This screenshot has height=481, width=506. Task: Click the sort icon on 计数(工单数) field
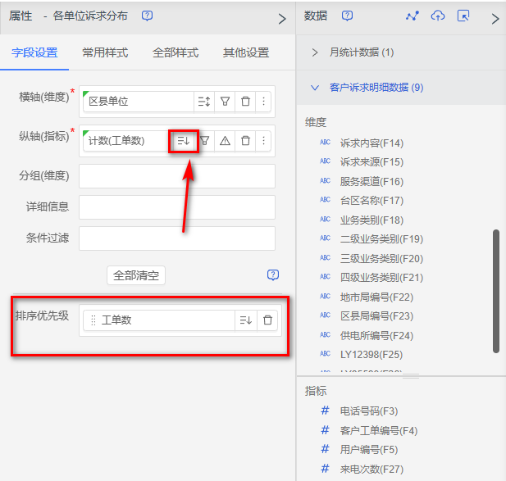[184, 141]
